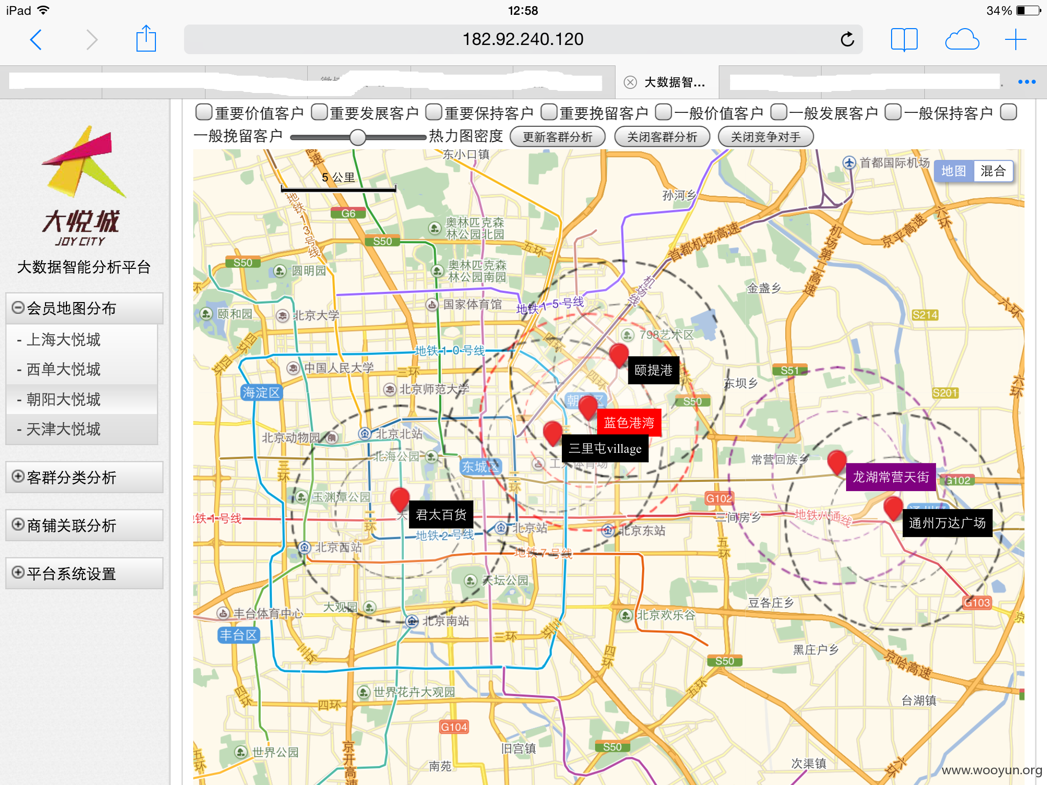Open iCloud tabs cloud icon
Screen dimensions: 1047x785
pos(962,39)
